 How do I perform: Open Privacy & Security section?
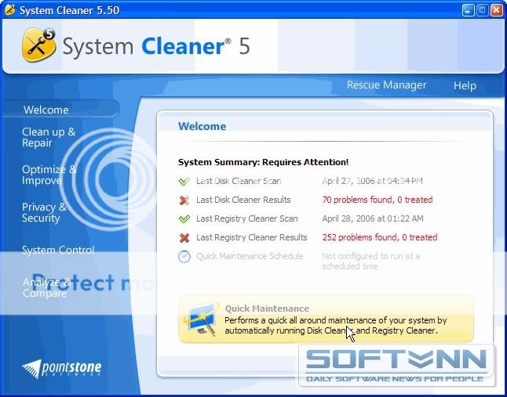pyautogui.click(x=44, y=212)
